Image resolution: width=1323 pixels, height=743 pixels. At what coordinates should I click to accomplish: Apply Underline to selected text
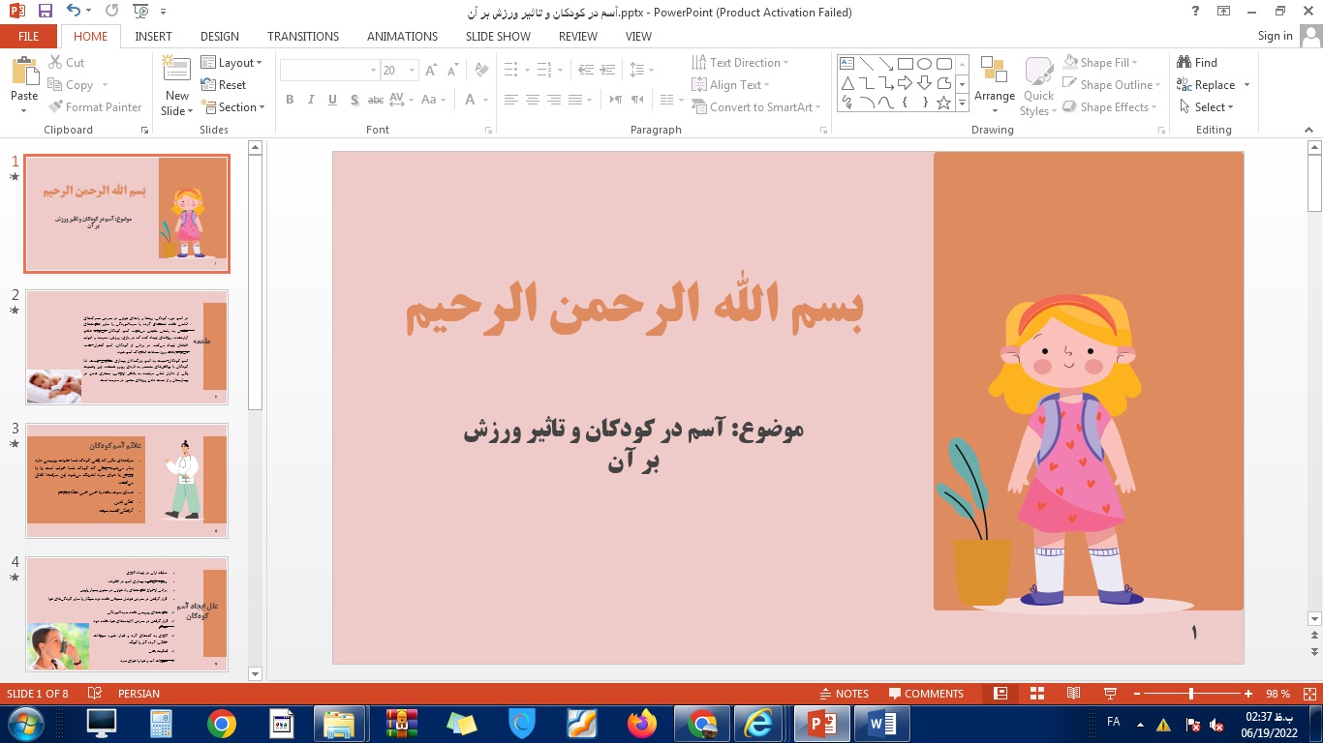332,100
